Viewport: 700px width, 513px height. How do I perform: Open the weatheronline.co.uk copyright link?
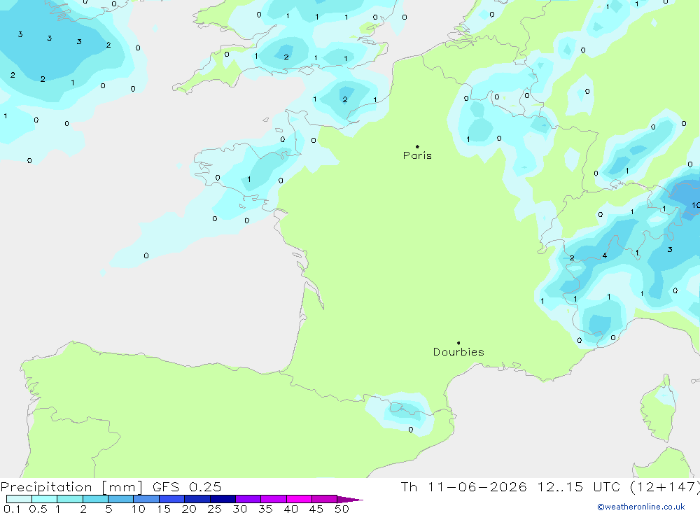[x=641, y=507]
